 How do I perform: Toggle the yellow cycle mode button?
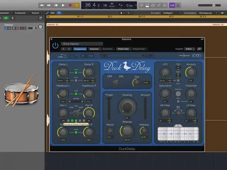click(x=77, y=5)
